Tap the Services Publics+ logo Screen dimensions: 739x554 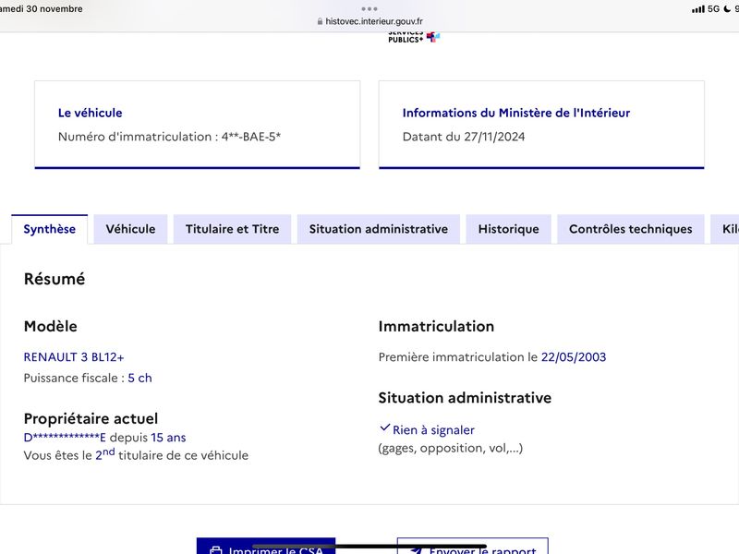tap(414, 38)
